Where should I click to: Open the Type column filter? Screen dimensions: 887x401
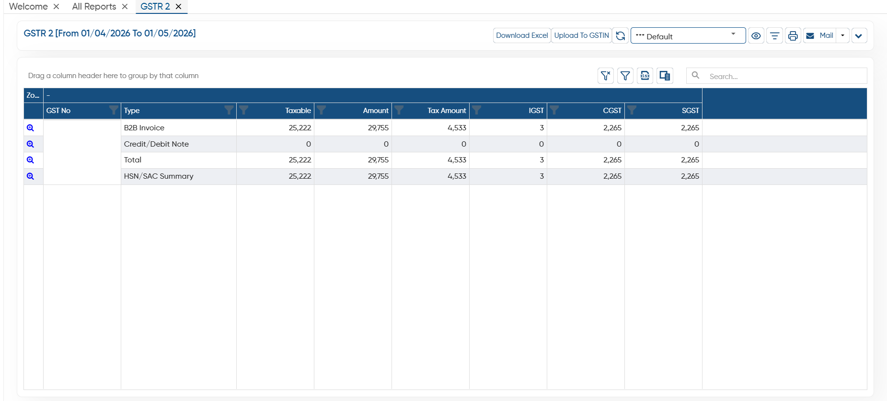click(229, 110)
